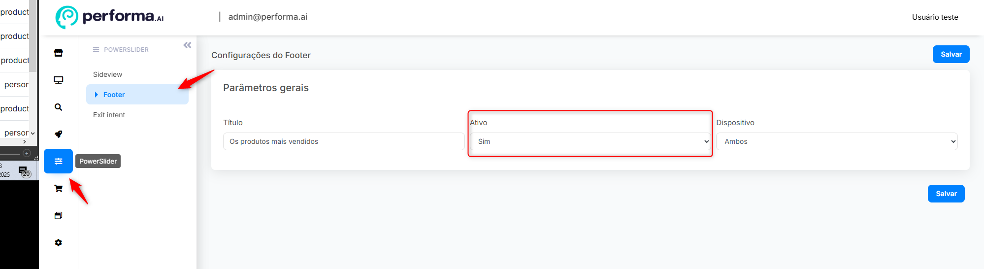Click the top Salvar button

pos(951,54)
